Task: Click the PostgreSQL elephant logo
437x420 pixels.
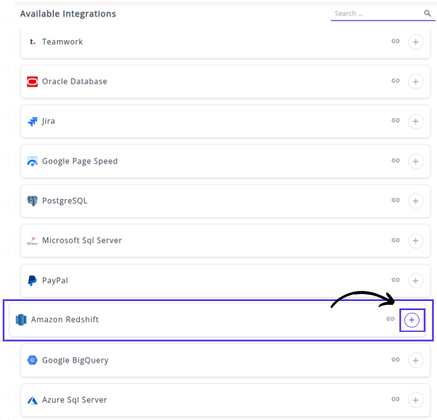Action: pyautogui.click(x=33, y=201)
